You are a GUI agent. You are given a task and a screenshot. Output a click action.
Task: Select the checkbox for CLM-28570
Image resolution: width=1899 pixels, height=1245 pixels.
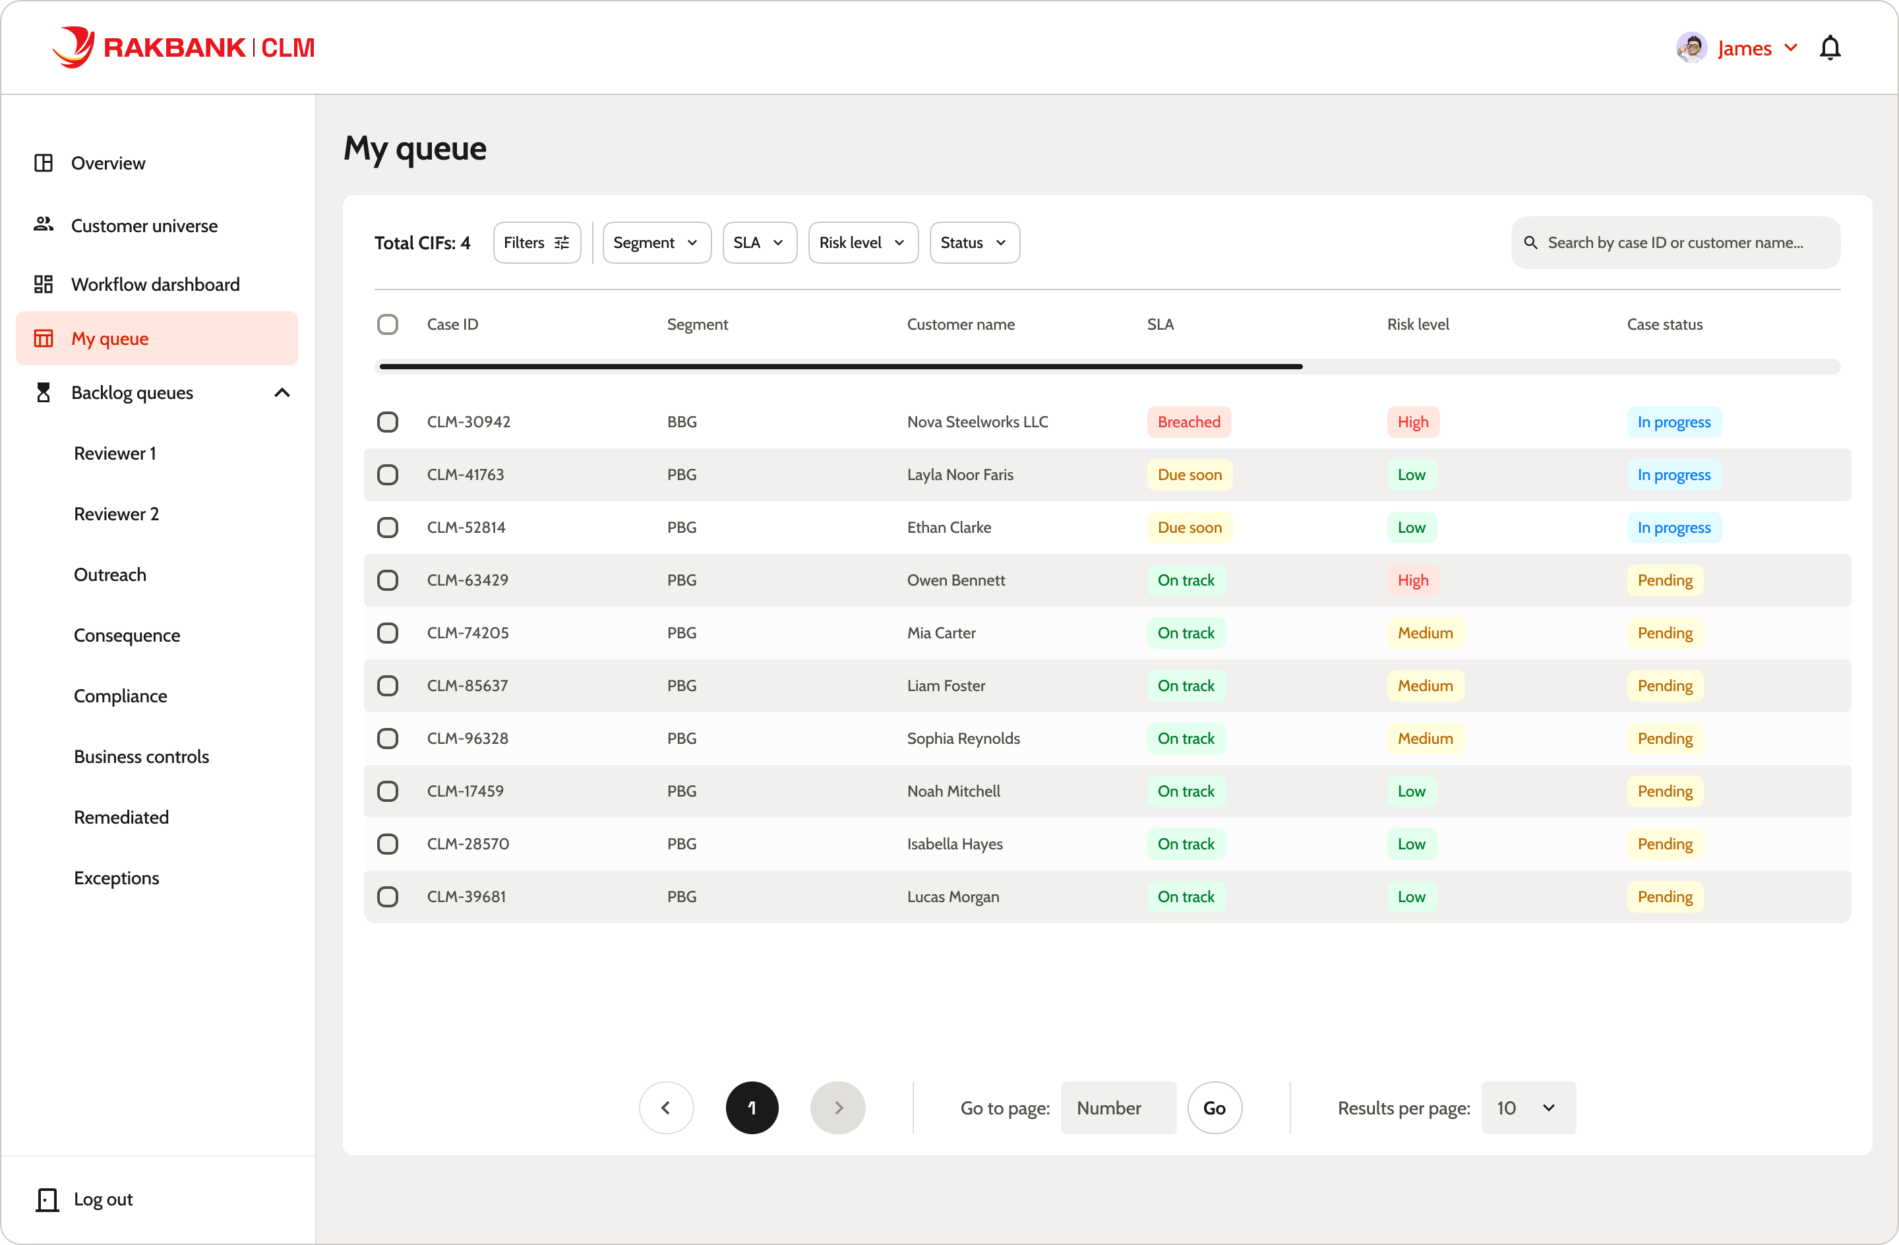[x=388, y=843]
